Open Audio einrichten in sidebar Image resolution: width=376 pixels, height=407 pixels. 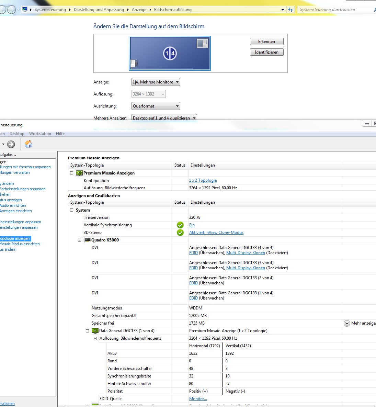pos(13,205)
